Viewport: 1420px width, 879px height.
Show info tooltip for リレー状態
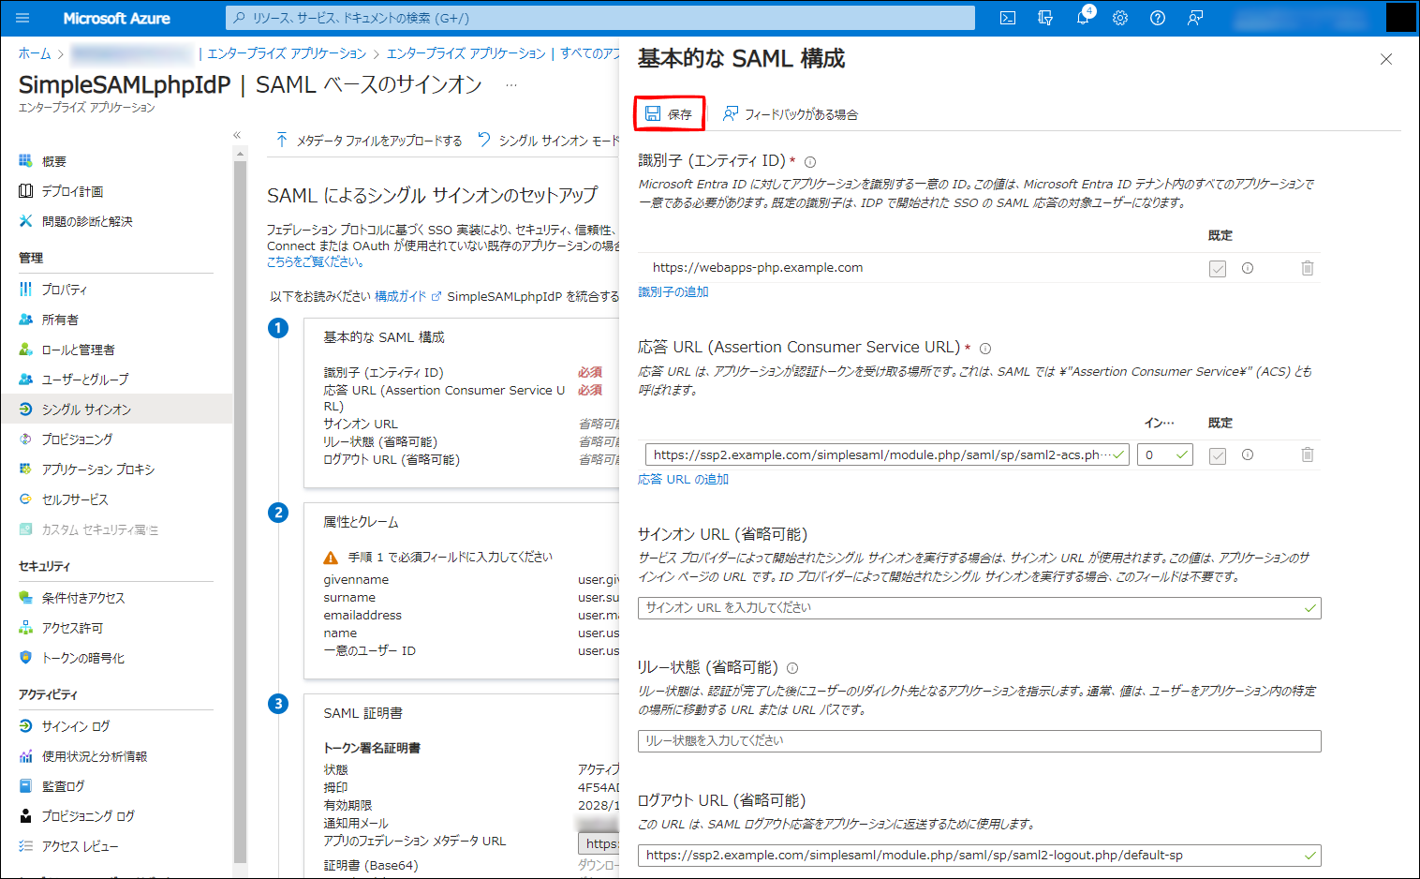coord(792,668)
